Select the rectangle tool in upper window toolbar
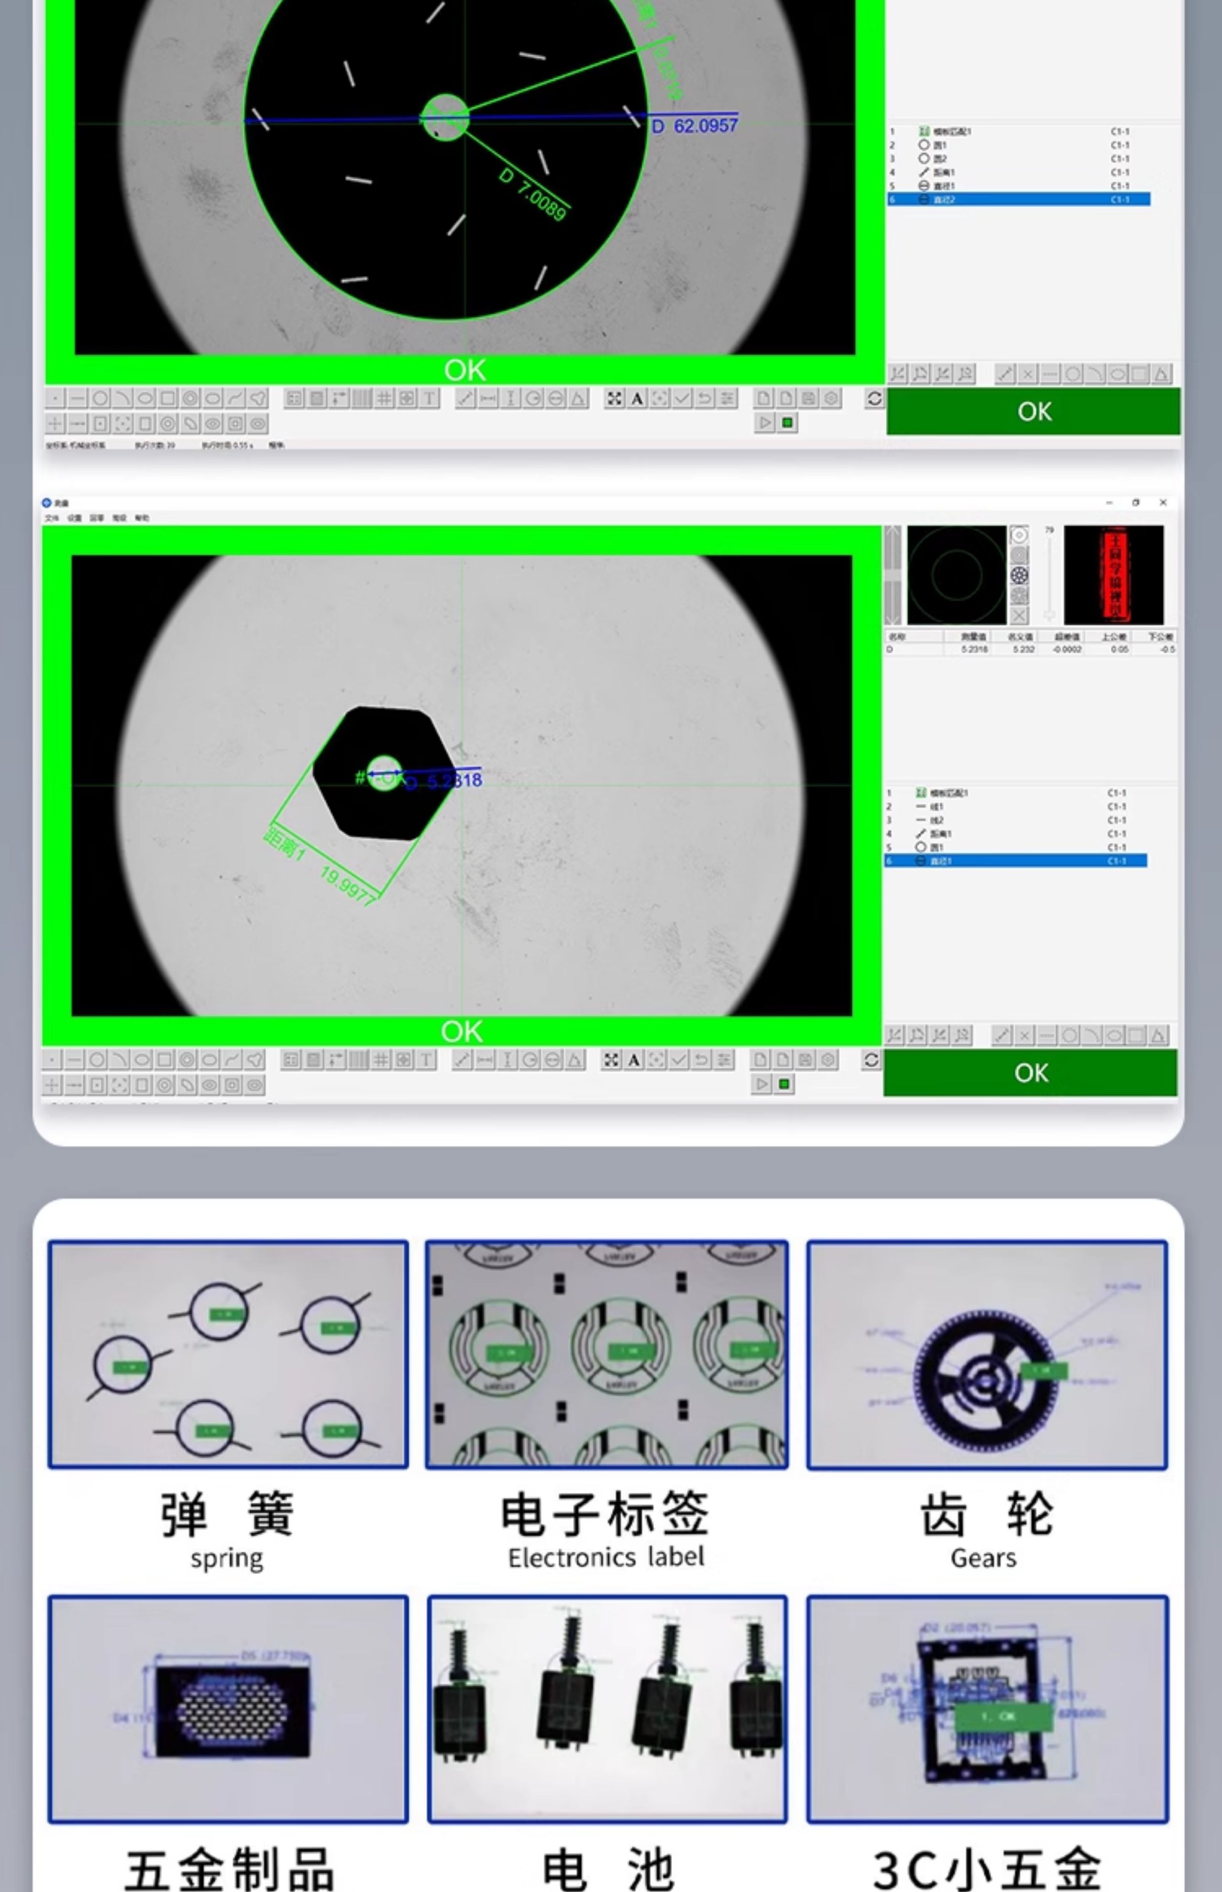1222x1892 pixels. tap(168, 399)
